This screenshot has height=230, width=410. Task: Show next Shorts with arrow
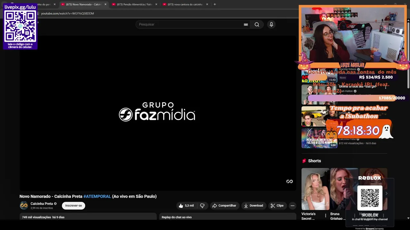[x=386, y=193]
